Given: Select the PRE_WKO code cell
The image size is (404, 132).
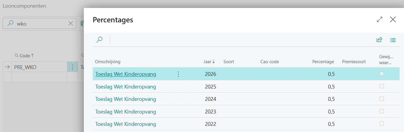Looking at the screenshot, I should 38,67.
